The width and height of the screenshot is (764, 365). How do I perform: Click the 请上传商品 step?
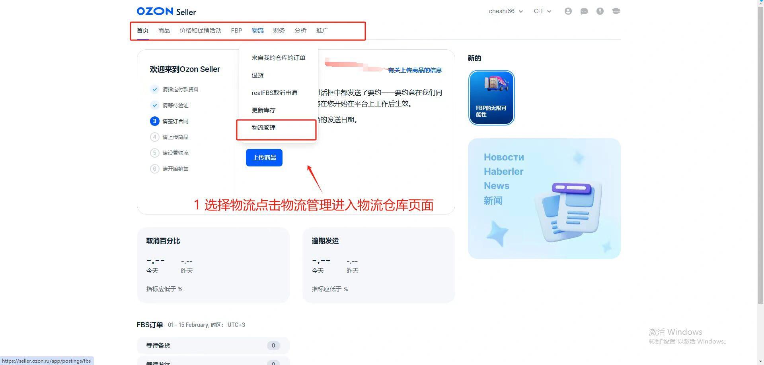175,137
